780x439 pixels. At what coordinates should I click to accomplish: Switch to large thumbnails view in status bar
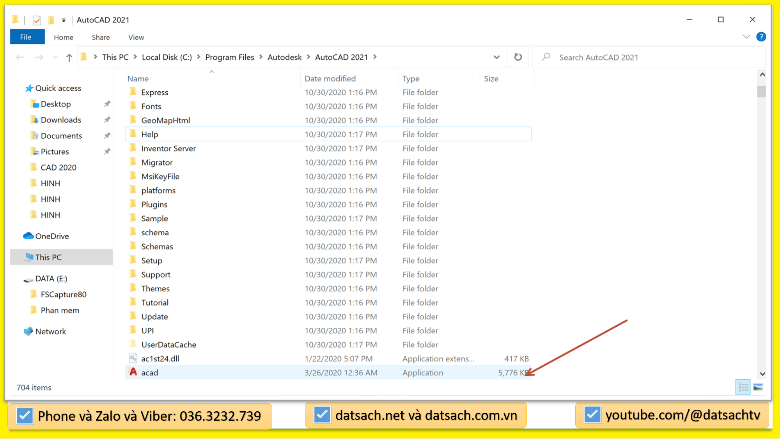click(758, 387)
